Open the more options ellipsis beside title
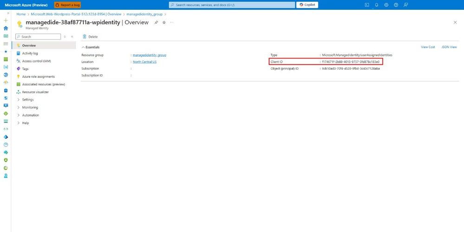Viewport: 464px width, 232px height. [x=172, y=22]
